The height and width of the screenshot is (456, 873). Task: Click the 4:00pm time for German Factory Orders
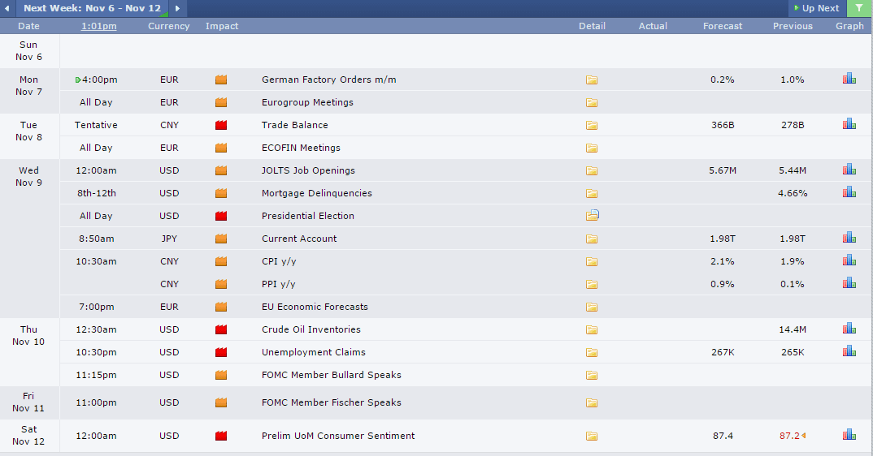(x=100, y=80)
